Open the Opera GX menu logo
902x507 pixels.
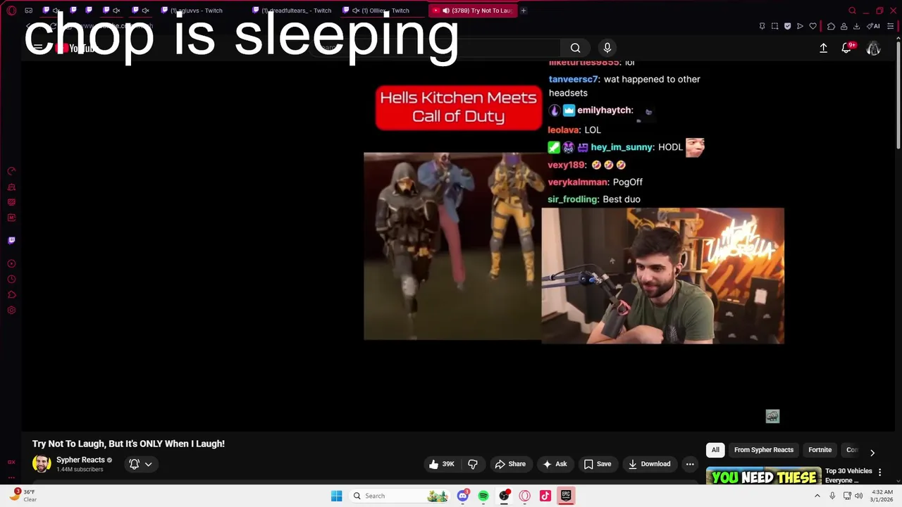pyautogui.click(x=11, y=11)
